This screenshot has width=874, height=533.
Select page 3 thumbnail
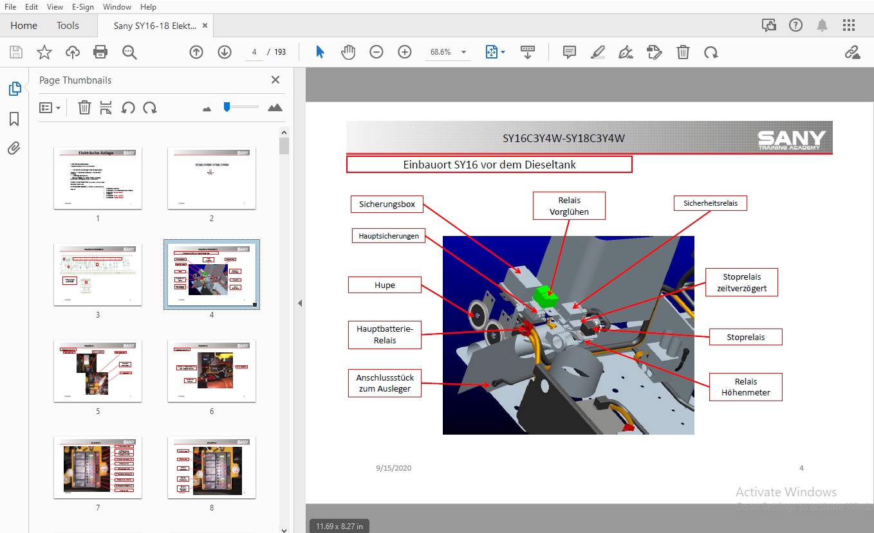point(98,275)
